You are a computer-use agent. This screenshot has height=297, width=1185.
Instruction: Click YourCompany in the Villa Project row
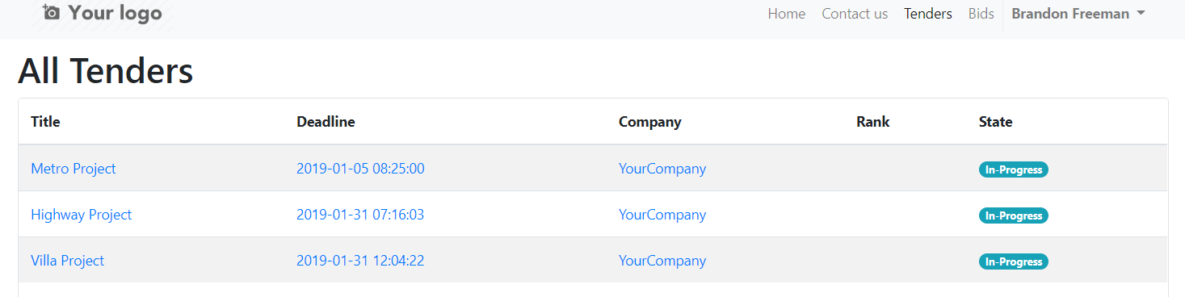tap(662, 261)
